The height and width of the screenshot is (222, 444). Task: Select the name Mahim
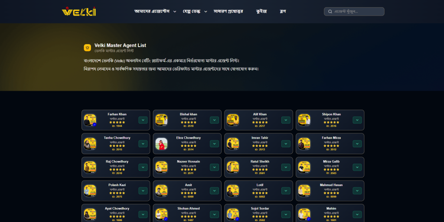point(331,209)
